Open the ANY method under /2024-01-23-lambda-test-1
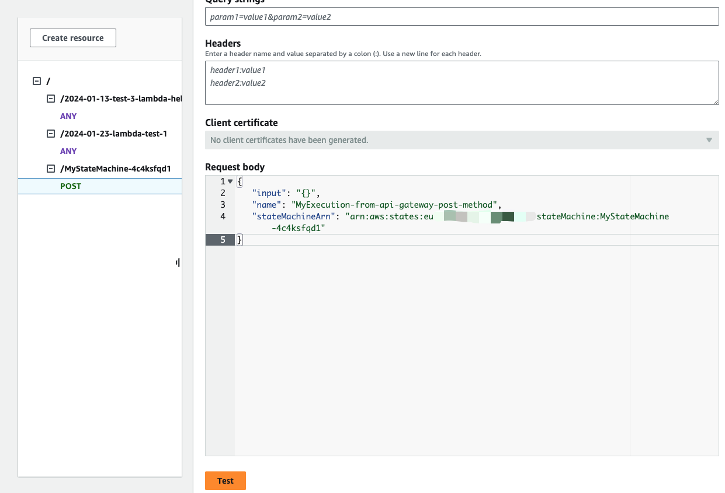 [x=68, y=151]
